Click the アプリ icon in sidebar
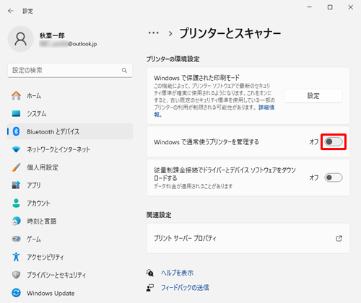Image resolution: width=361 pixels, height=303 pixels. [16, 185]
